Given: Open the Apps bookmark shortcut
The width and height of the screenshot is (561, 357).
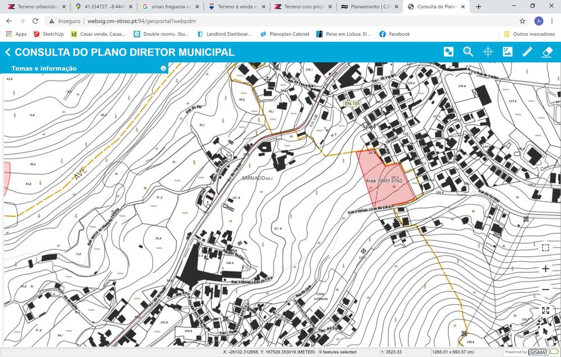Looking at the screenshot, I should [x=16, y=34].
